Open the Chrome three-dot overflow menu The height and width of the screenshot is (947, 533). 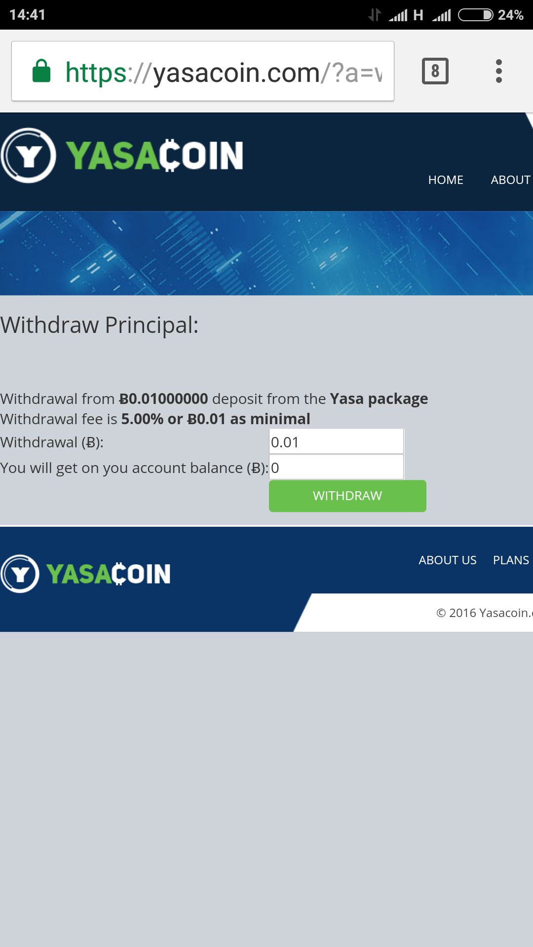(499, 71)
